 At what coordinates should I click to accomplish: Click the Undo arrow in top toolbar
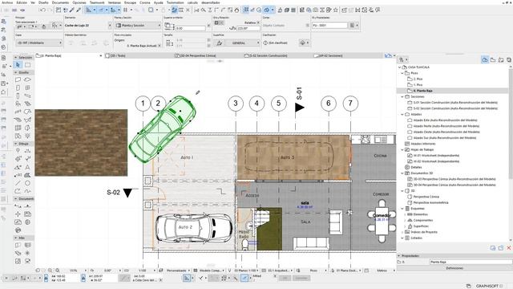pos(42,10)
